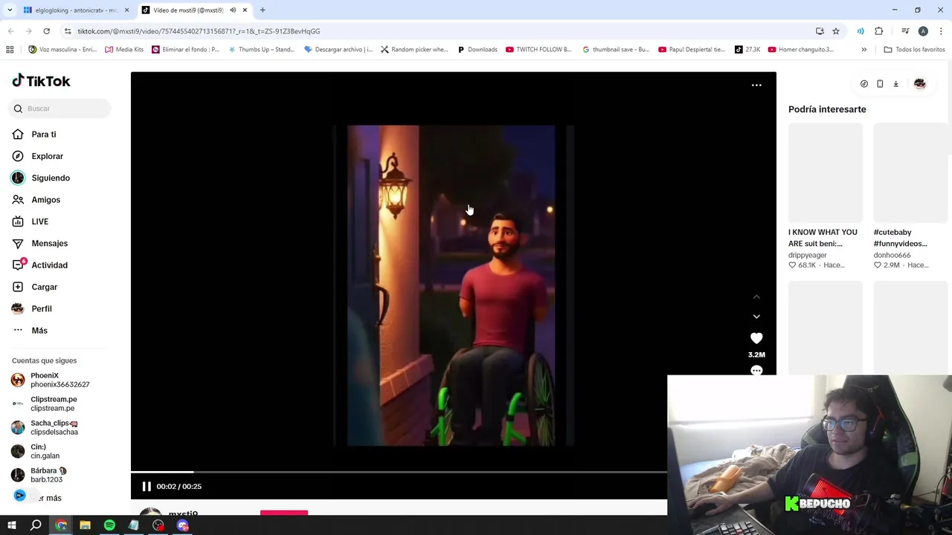Image resolution: width=952 pixels, height=535 pixels.
Task: Go to the Explorar page
Action: [47, 156]
